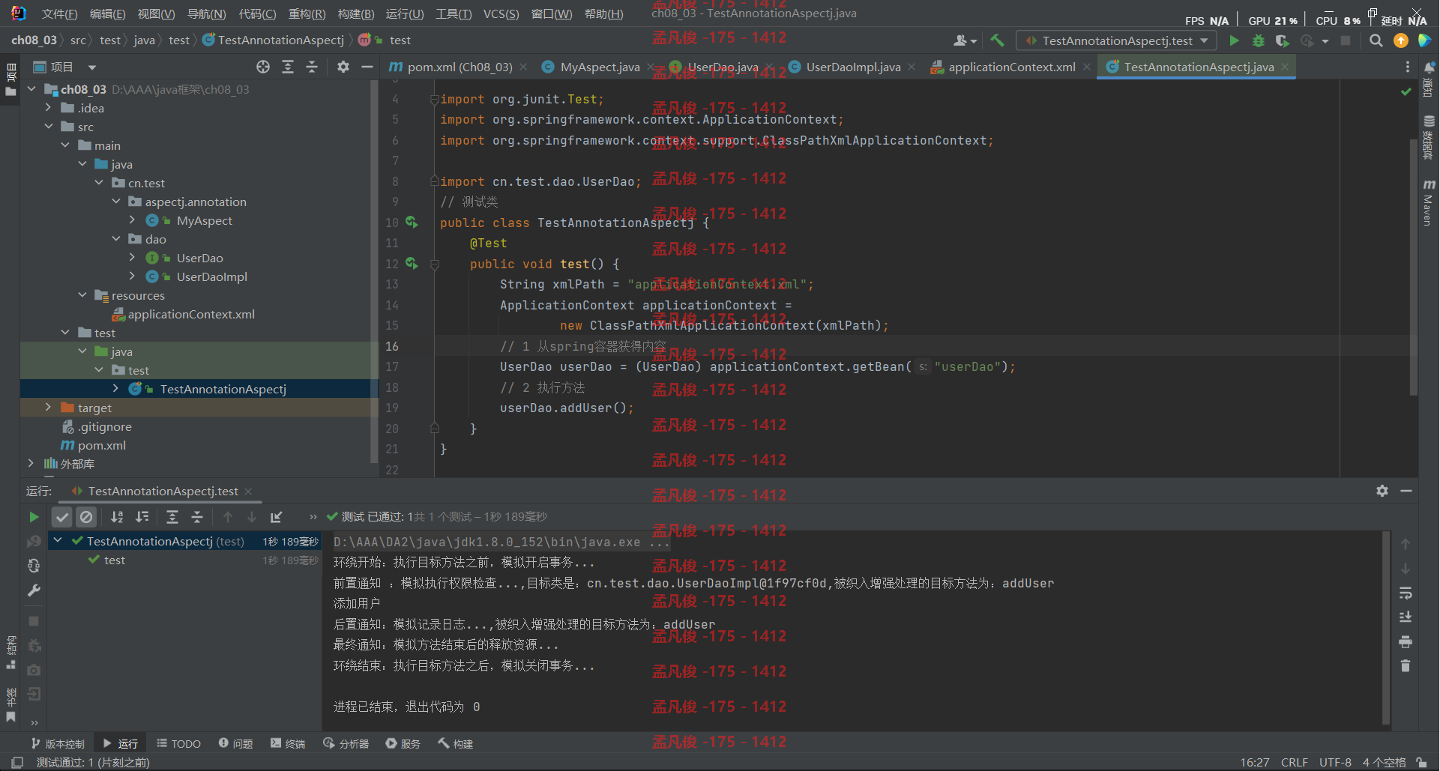Image resolution: width=1440 pixels, height=771 pixels.
Task: Sort tests by duration
Action: pyautogui.click(x=142, y=517)
